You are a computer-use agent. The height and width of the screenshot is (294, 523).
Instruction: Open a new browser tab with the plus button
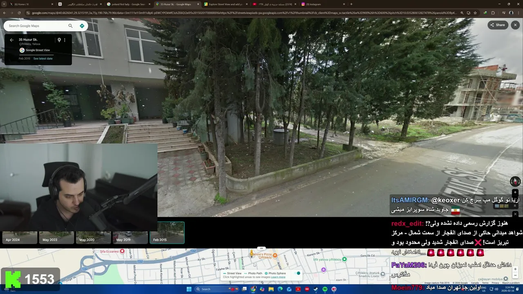351,4
